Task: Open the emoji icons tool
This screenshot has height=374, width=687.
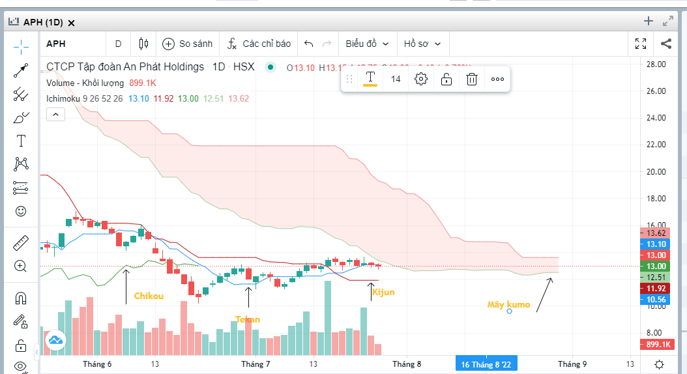Action: coord(21,211)
